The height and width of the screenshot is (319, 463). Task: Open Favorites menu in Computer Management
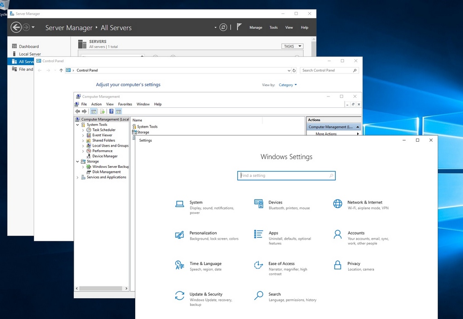click(x=125, y=104)
